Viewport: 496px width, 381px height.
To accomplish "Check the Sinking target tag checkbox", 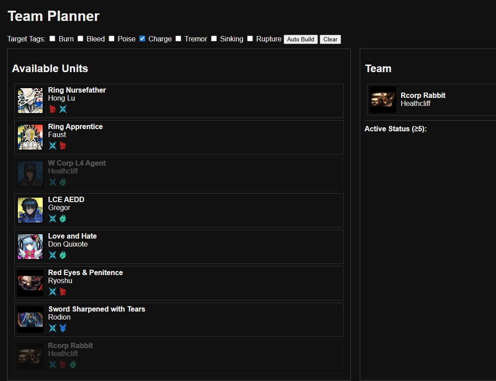I will [x=214, y=39].
